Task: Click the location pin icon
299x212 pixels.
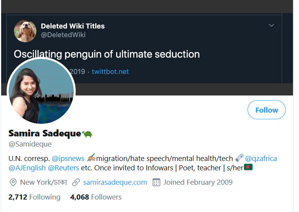Action: [13, 182]
